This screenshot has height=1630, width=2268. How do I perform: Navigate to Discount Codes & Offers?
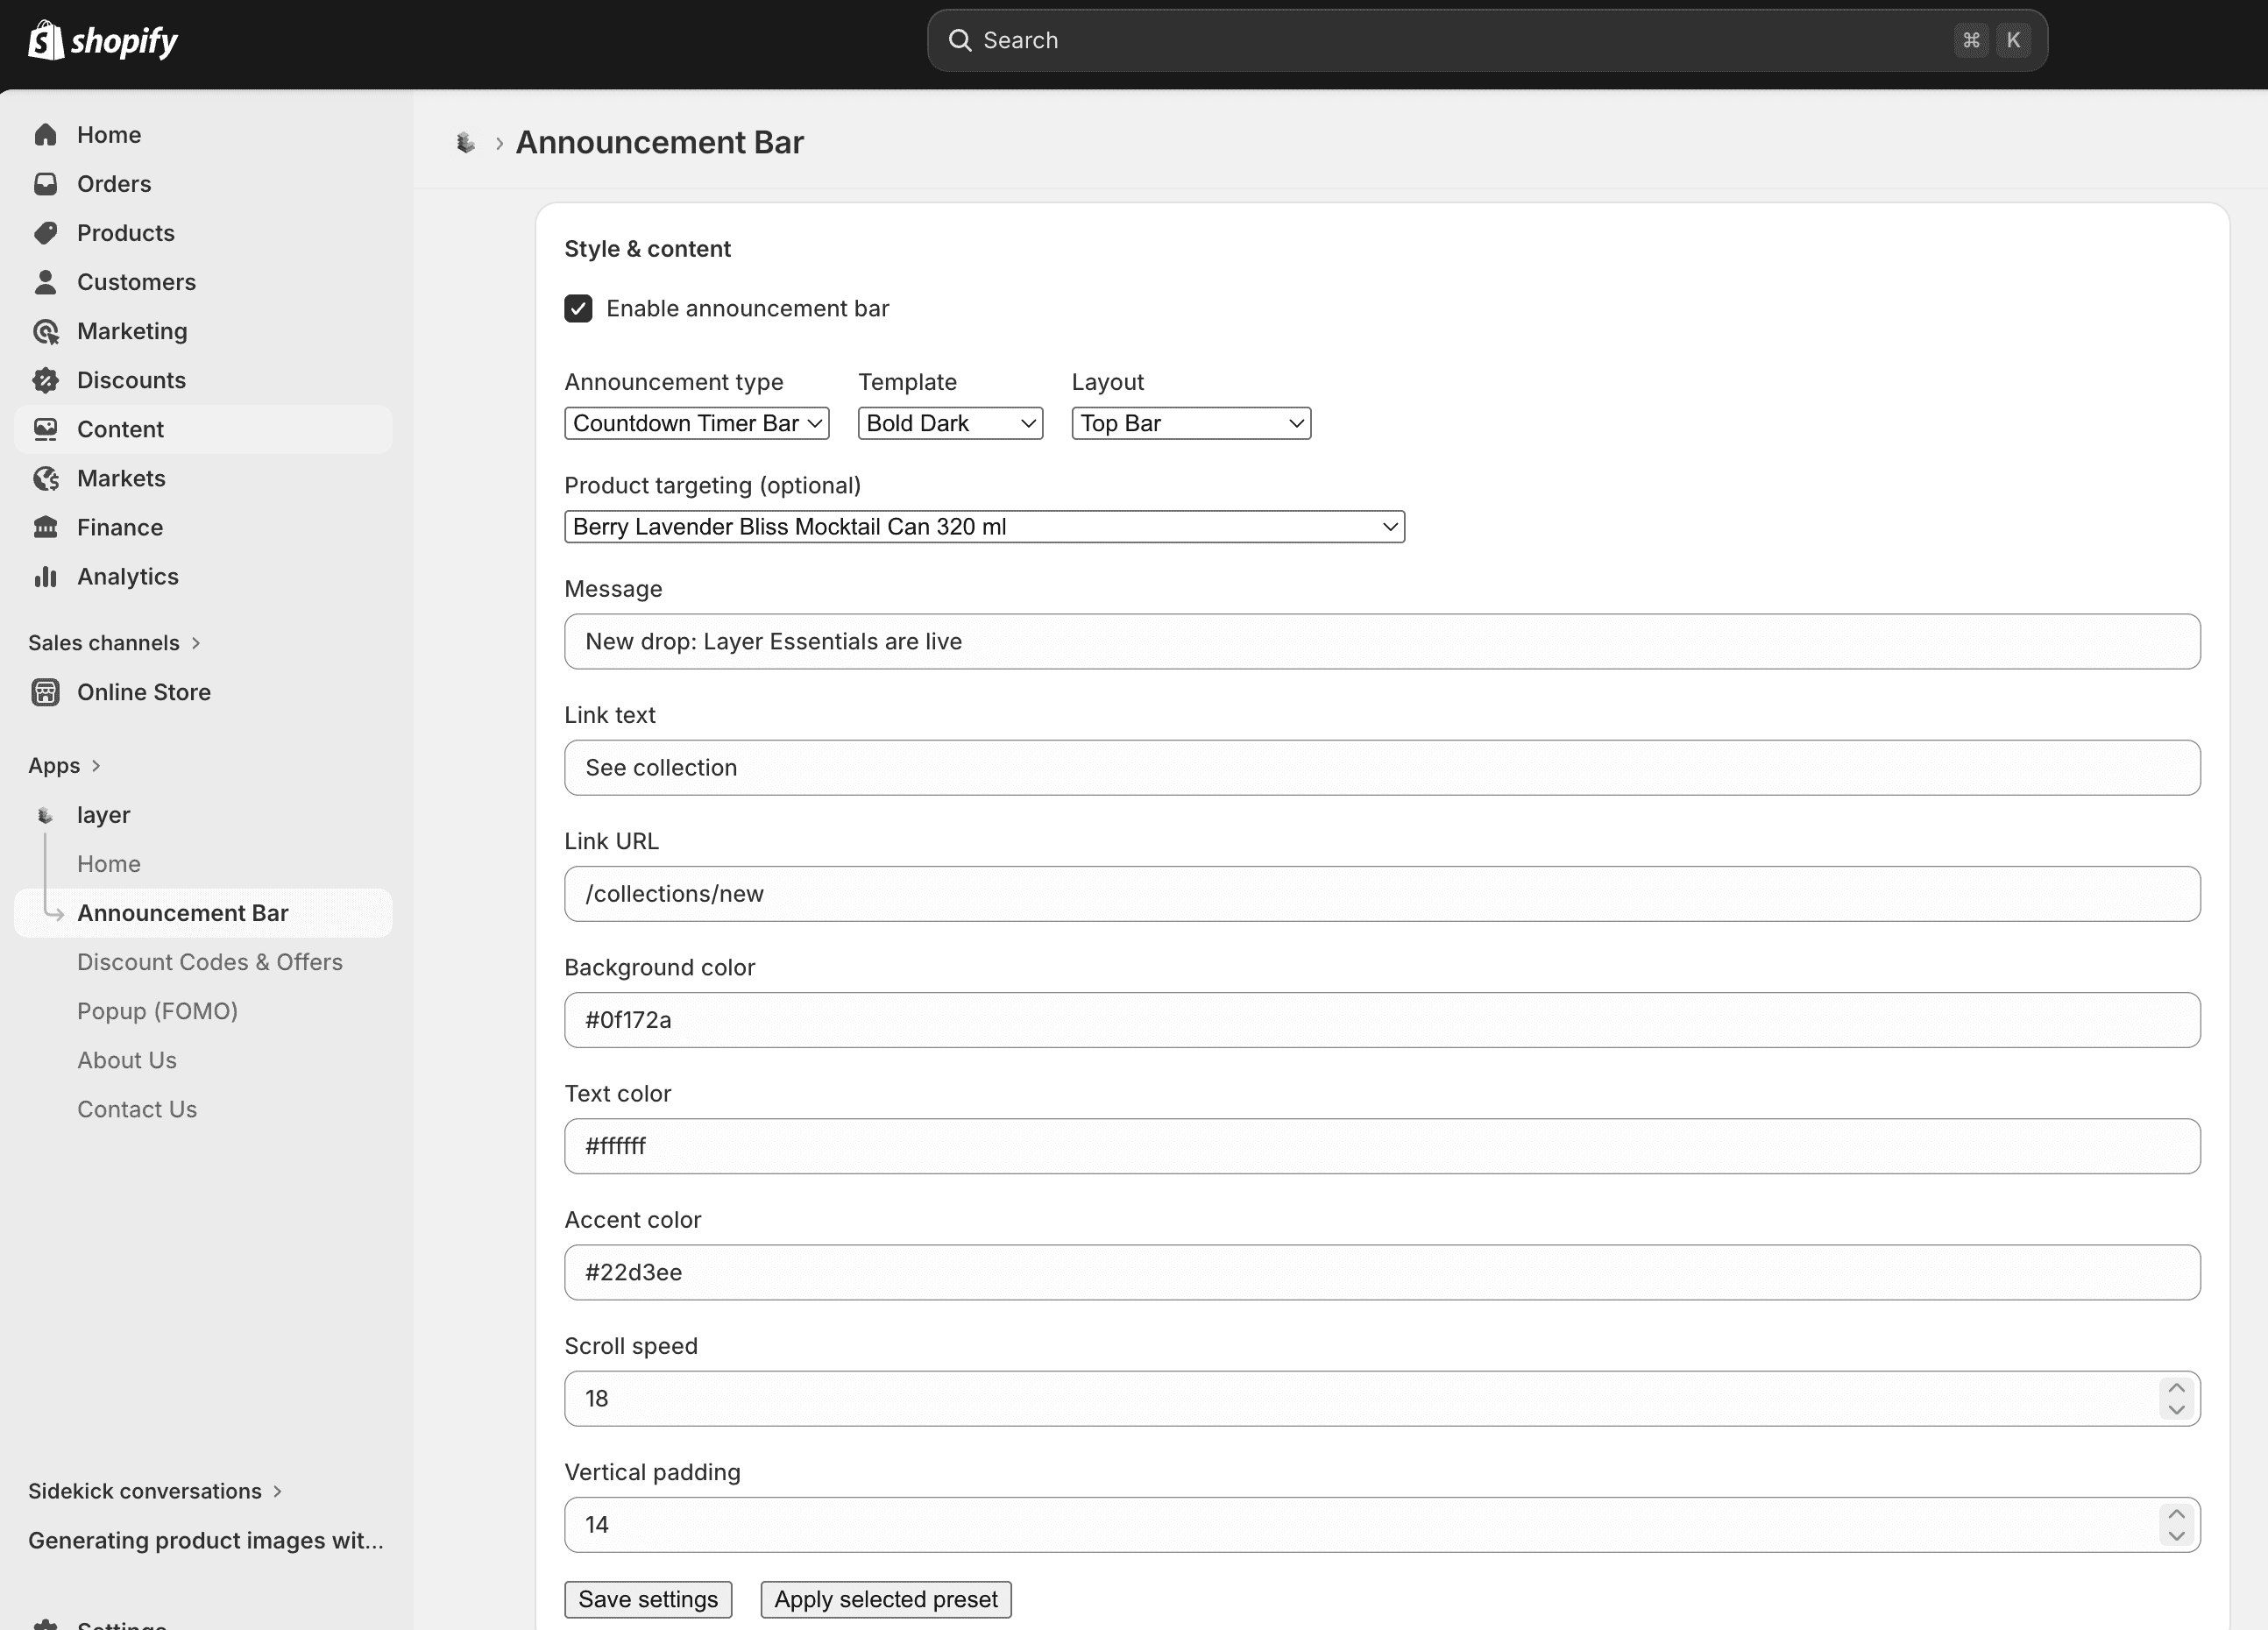210,961
